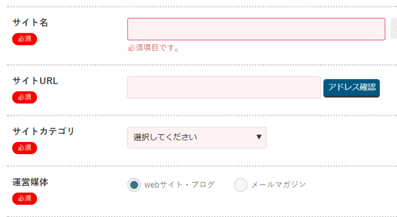Click the 必須 badge under サイトカテゴリ
This screenshot has height=217, width=397.
tap(25, 147)
